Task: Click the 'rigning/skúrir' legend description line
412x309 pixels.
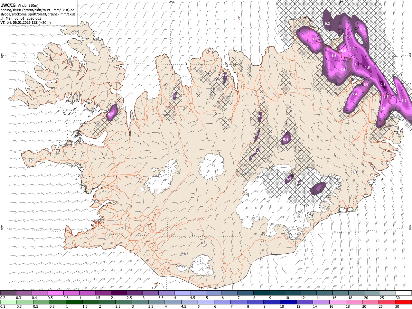Action: [37, 10]
